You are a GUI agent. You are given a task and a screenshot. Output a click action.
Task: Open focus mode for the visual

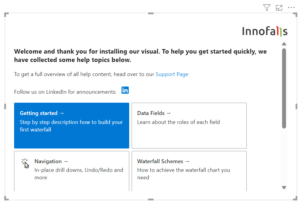tap(279, 8)
